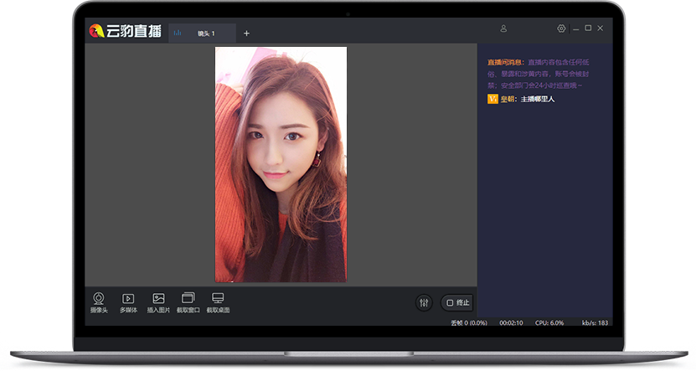
Task: Select the capture window (截取窗口) tool
Action: (188, 299)
